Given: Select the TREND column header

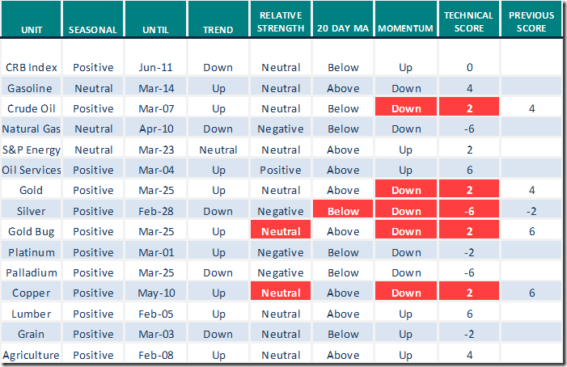Looking at the screenshot, I should coord(218,30).
